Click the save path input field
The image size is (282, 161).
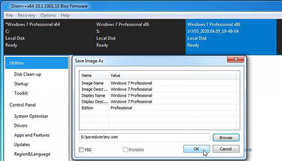point(144,138)
